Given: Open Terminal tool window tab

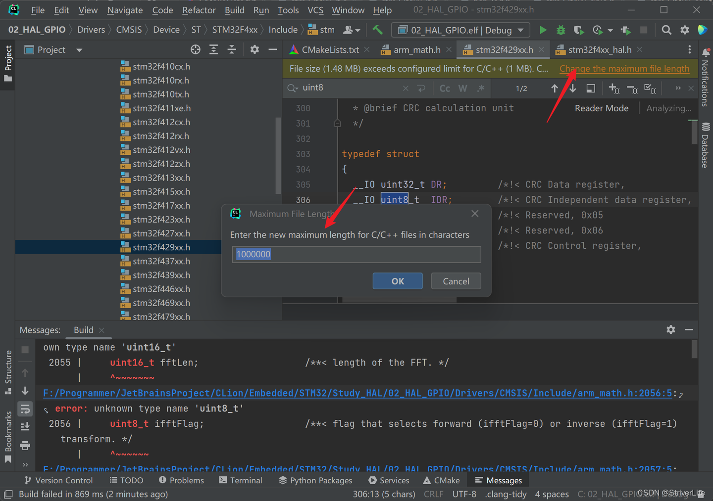Looking at the screenshot, I should [241, 480].
